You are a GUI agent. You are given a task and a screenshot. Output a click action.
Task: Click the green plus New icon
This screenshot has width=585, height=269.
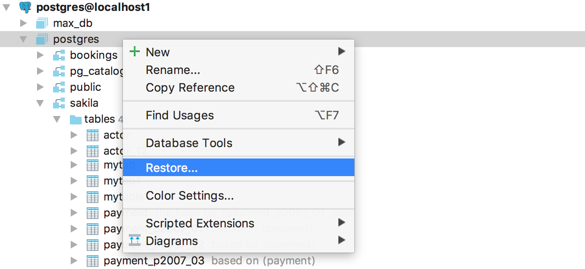(135, 52)
